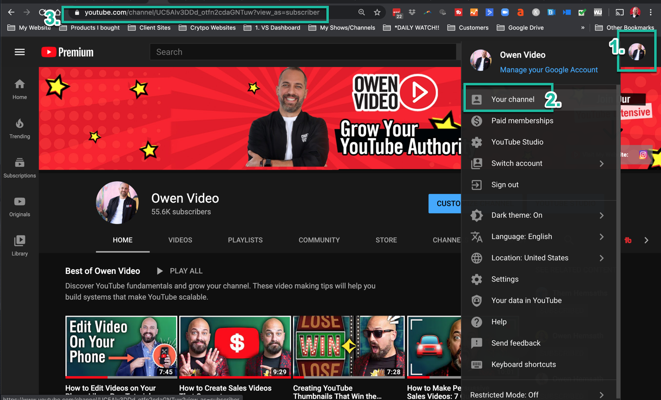Click the dollar icon for Paid memberships
This screenshot has height=400, width=661.
(477, 121)
